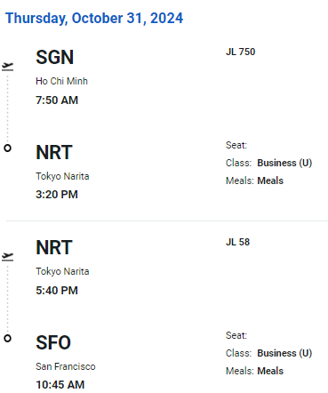
Task: Click Business (U) class for JL 58
Action: click(x=284, y=353)
